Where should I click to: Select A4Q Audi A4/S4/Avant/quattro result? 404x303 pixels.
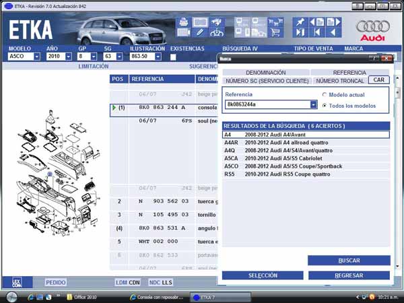point(306,150)
